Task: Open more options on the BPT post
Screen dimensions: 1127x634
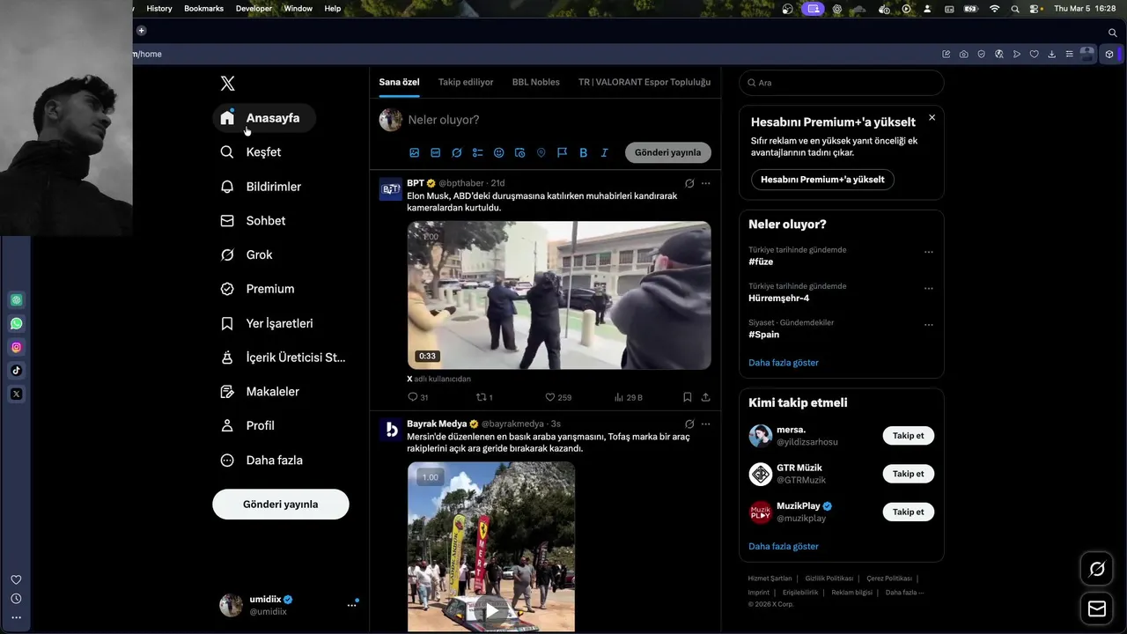Action: [705, 183]
